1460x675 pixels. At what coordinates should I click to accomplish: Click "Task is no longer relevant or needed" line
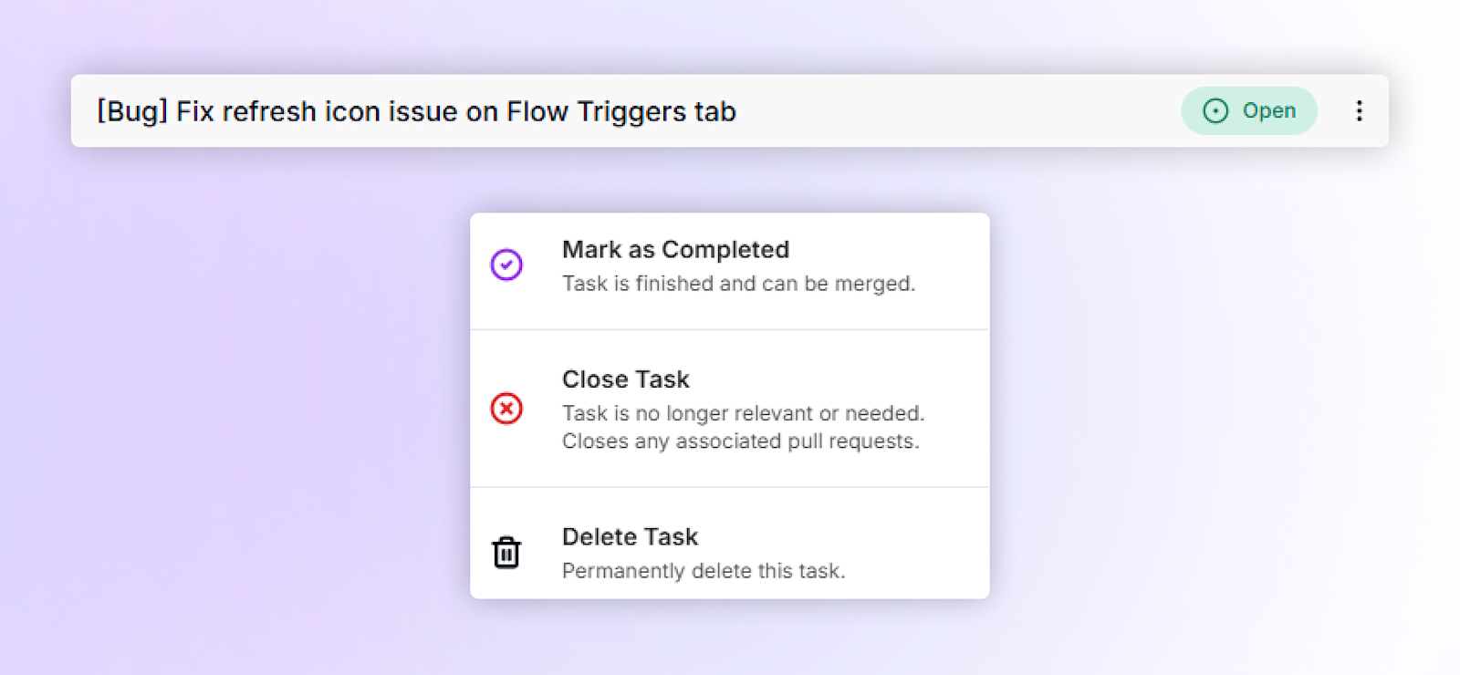click(x=743, y=413)
